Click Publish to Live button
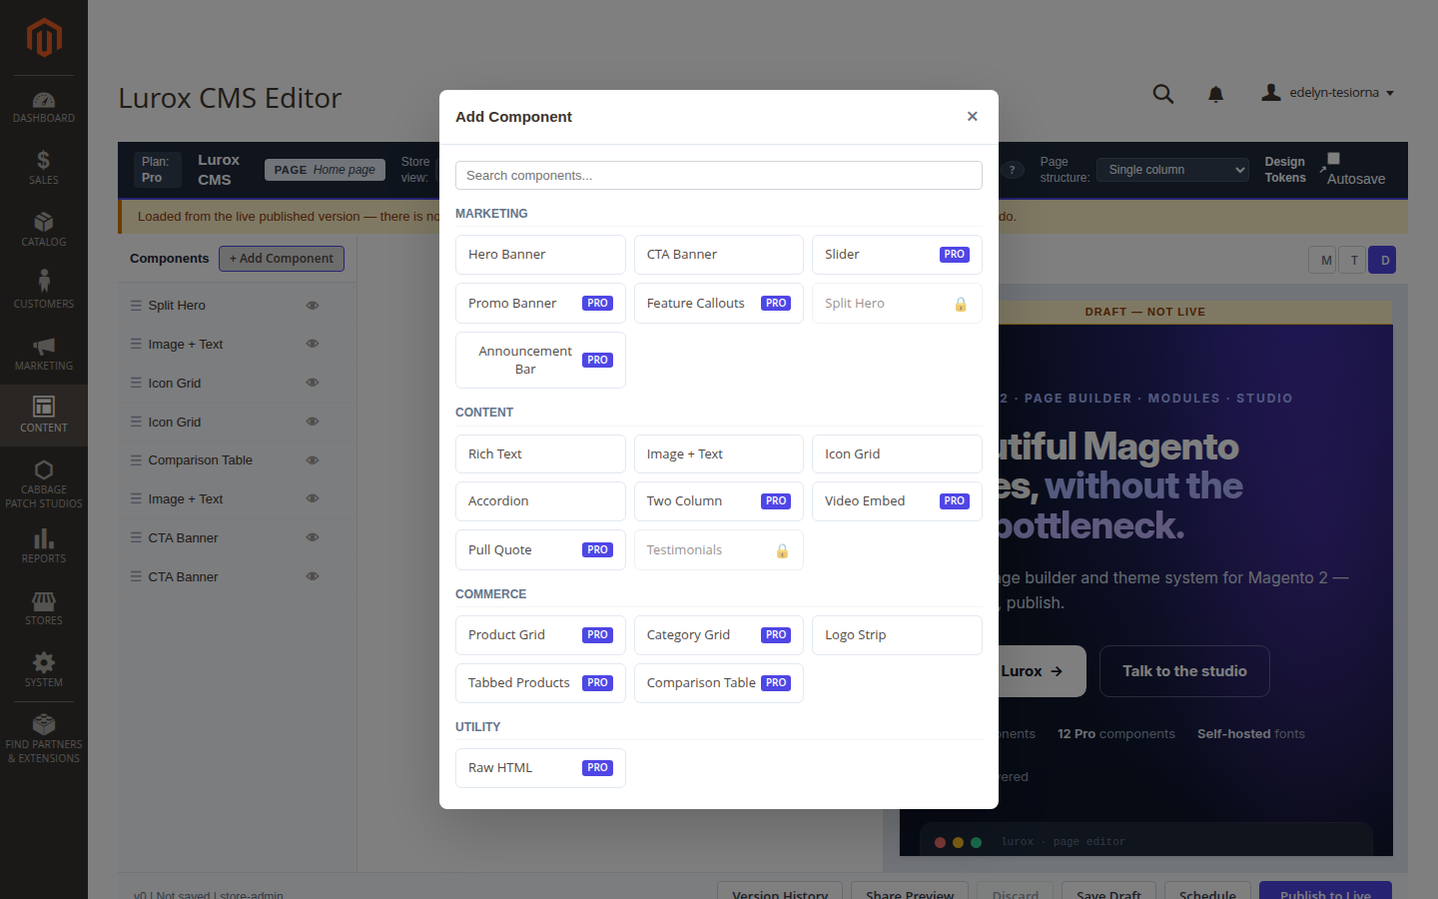Image resolution: width=1438 pixels, height=899 pixels. point(1325,892)
